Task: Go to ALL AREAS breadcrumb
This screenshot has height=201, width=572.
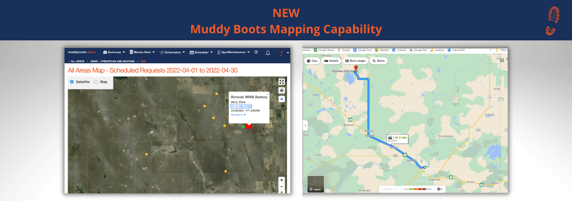Action: pos(78,61)
